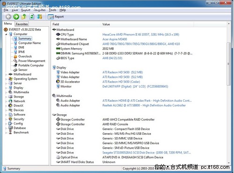The height and width of the screenshot is (173, 234).
Task: Select AMD RAID Console value text
Action: click(115, 124)
